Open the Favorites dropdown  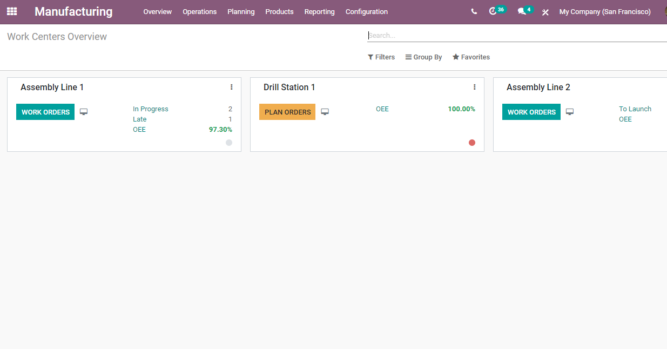tap(471, 57)
